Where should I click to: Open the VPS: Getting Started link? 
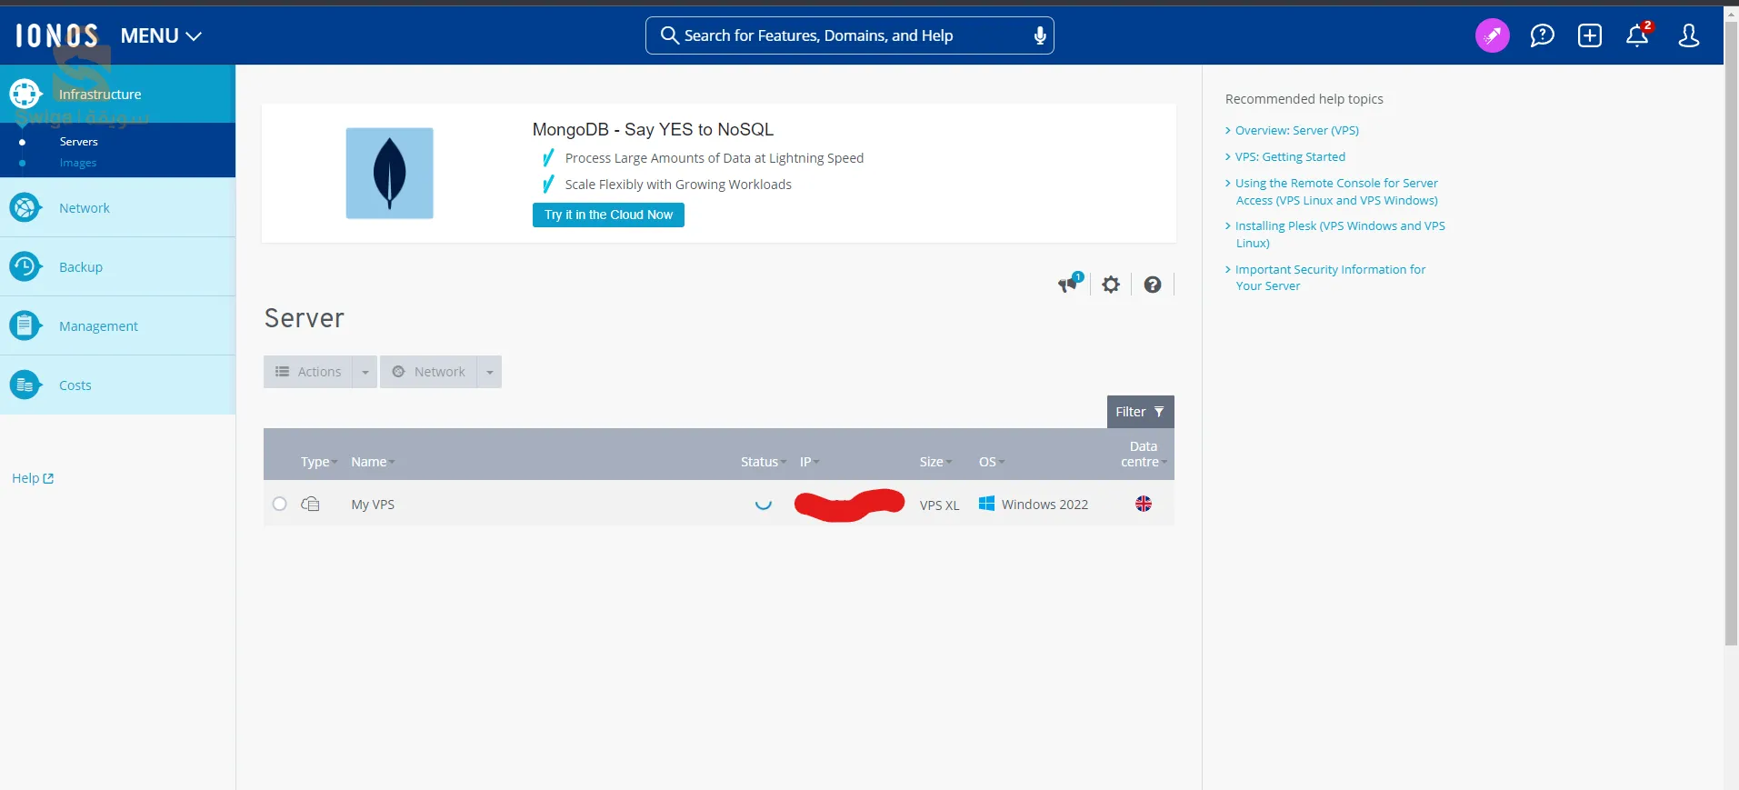tap(1289, 156)
